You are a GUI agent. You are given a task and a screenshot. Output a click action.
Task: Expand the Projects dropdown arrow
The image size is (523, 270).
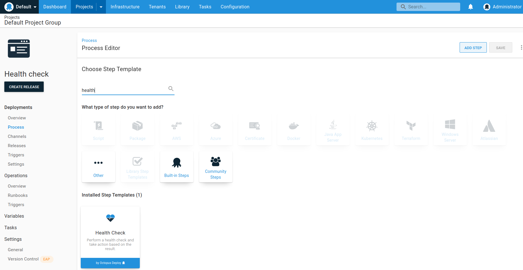100,7
